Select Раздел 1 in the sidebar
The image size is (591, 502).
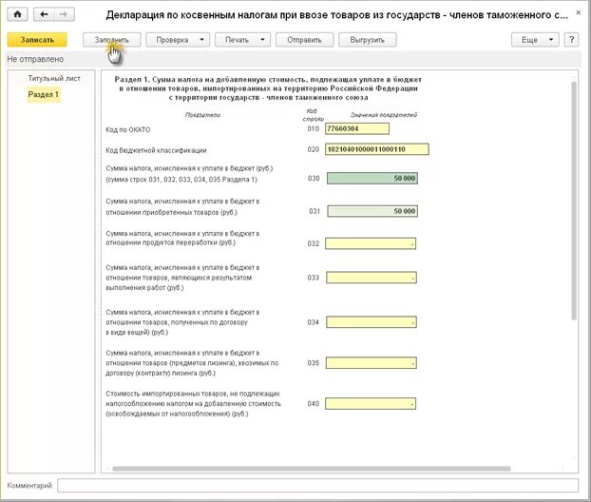tap(44, 95)
